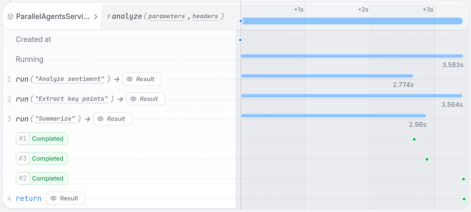471x212 pixels.
Task: Open the Result for the return statement
Action: (x=66, y=198)
